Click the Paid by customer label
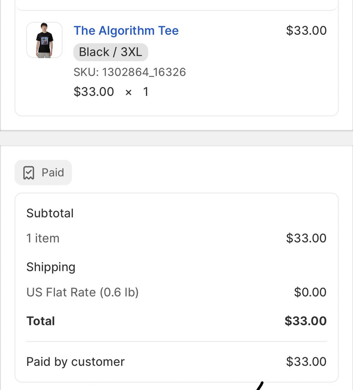Screen dimensions: 353x390 tap(75, 362)
